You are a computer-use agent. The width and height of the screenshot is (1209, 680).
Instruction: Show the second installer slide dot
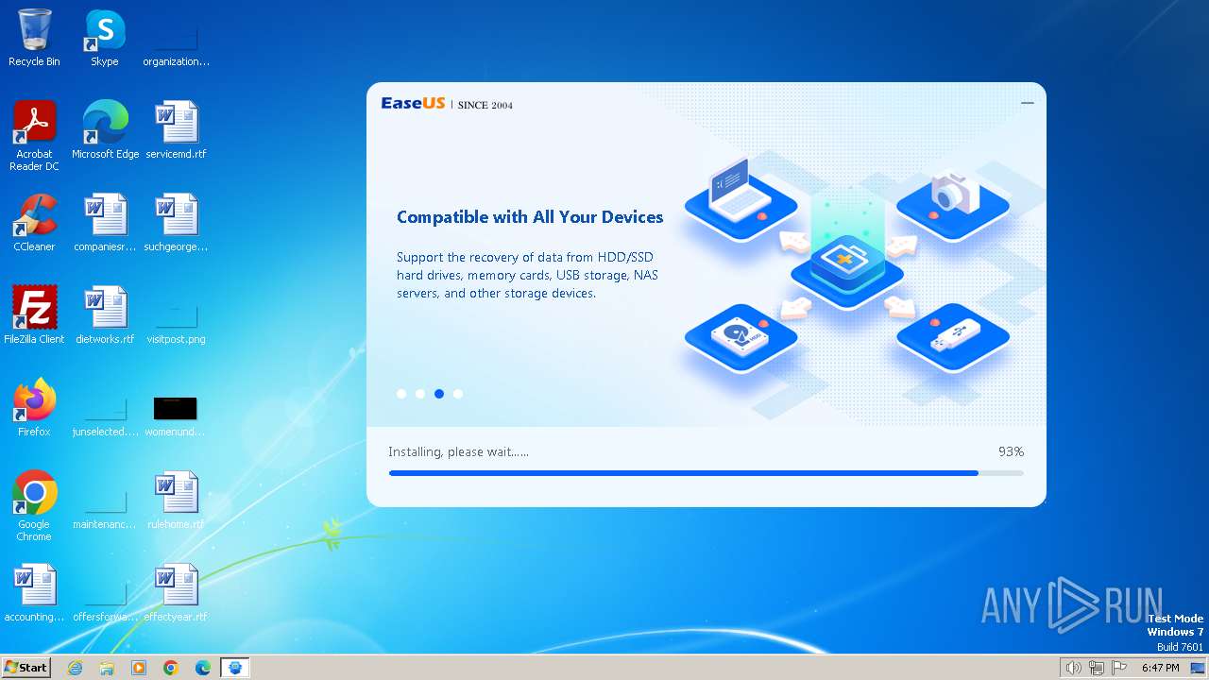[420, 394]
